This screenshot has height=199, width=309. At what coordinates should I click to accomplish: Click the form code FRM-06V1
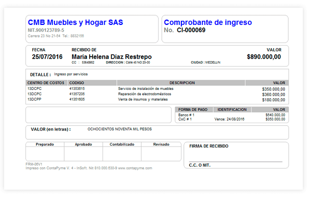[34, 164]
